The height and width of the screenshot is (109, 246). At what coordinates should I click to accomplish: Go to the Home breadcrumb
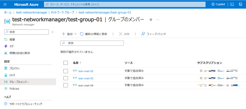tap(8, 12)
